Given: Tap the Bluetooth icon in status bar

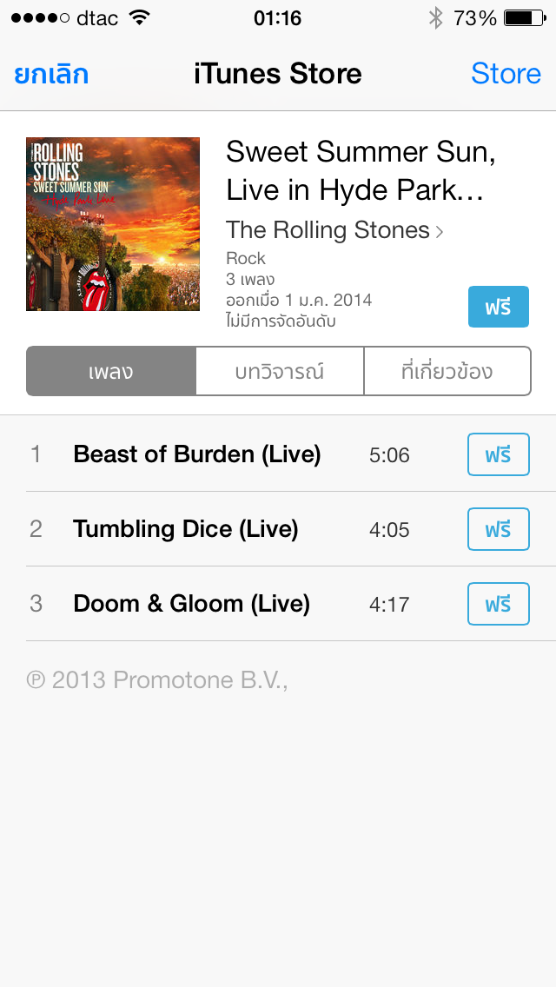Looking at the screenshot, I should click(x=435, y=18).
